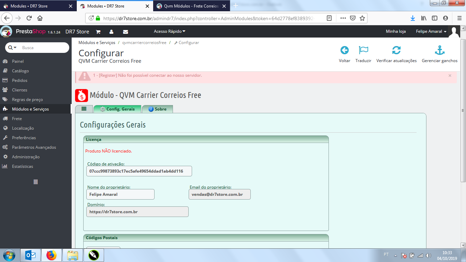Viewport: 466px width, 262px height.
Task: Click DR7 Store shop name link
Action: pos(77,32)
